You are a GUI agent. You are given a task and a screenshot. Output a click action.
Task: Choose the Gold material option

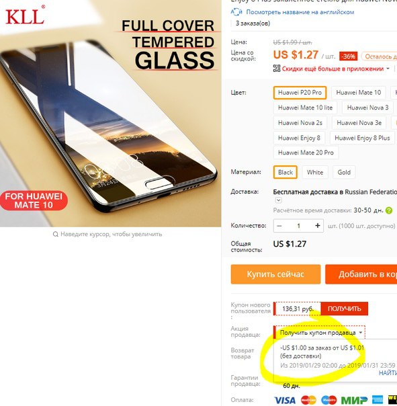click(344, 173)
